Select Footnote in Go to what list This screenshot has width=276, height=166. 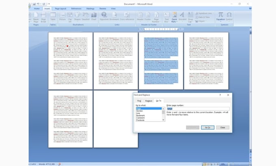tap(149, 120)
